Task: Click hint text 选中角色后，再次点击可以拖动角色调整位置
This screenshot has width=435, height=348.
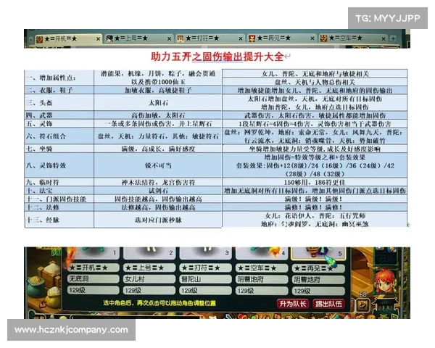Action: 159,303
